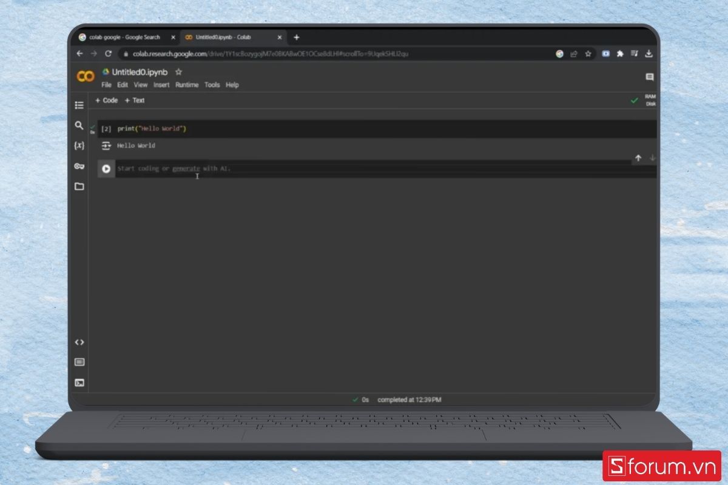Screen dimensions: 728x485
Task: Open browser downloads icon
Action: (649, 53)
